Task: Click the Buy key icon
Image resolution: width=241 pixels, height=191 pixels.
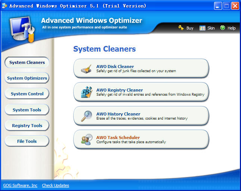Action: [181, 28]
